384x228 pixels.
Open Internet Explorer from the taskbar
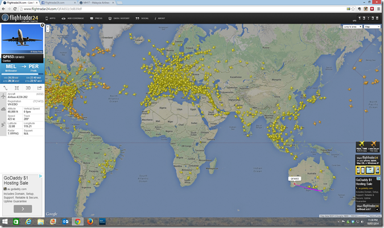coord(28,222)
